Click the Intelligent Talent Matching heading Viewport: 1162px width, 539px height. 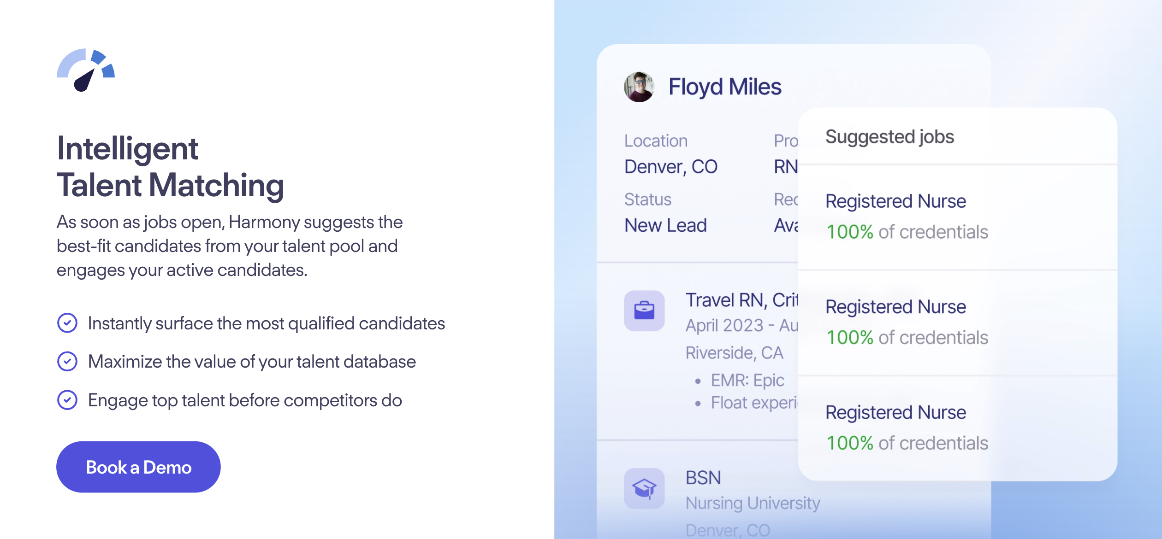(x=170, y=167)
